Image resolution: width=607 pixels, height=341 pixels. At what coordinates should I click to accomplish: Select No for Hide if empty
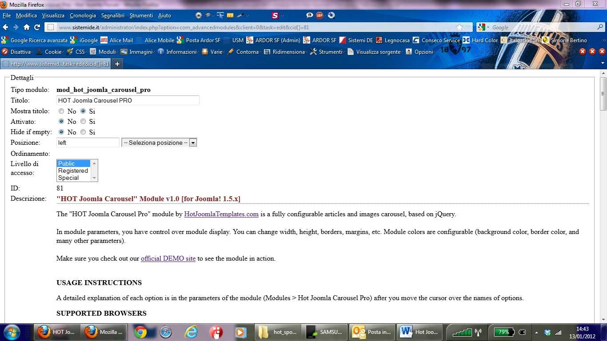[x=61, y=132]
